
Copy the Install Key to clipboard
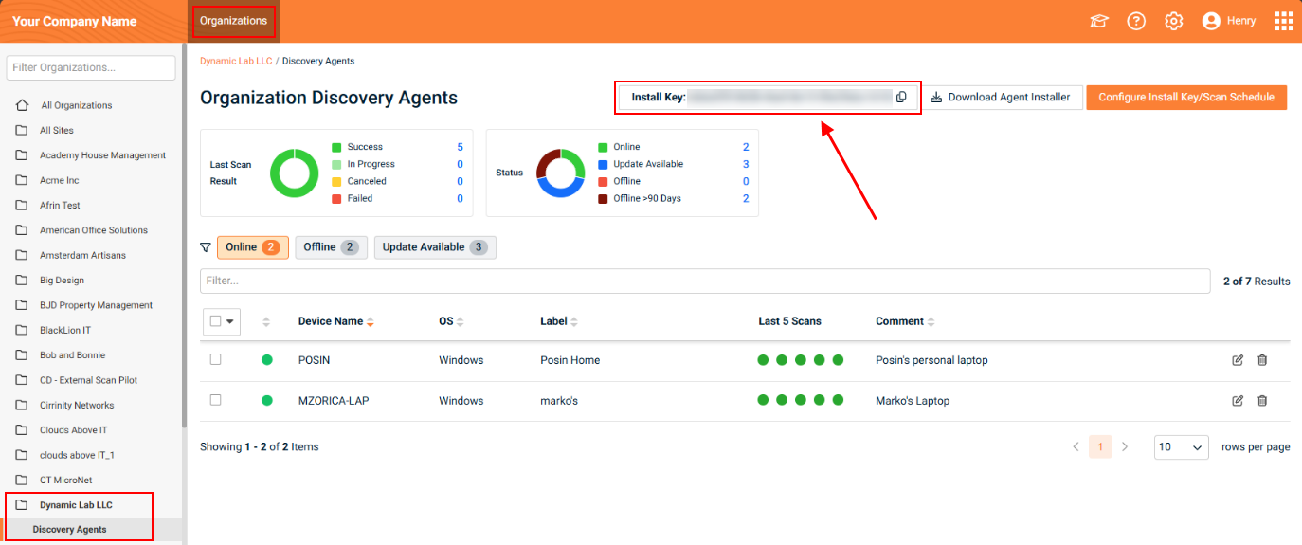(901, 97)
